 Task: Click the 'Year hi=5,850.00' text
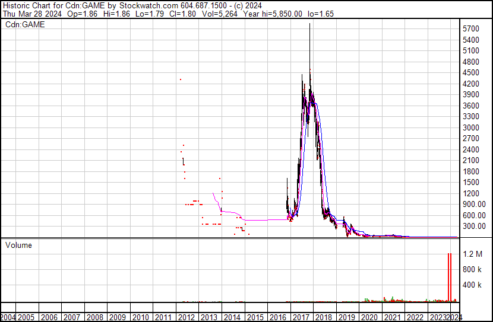[273, 14]
